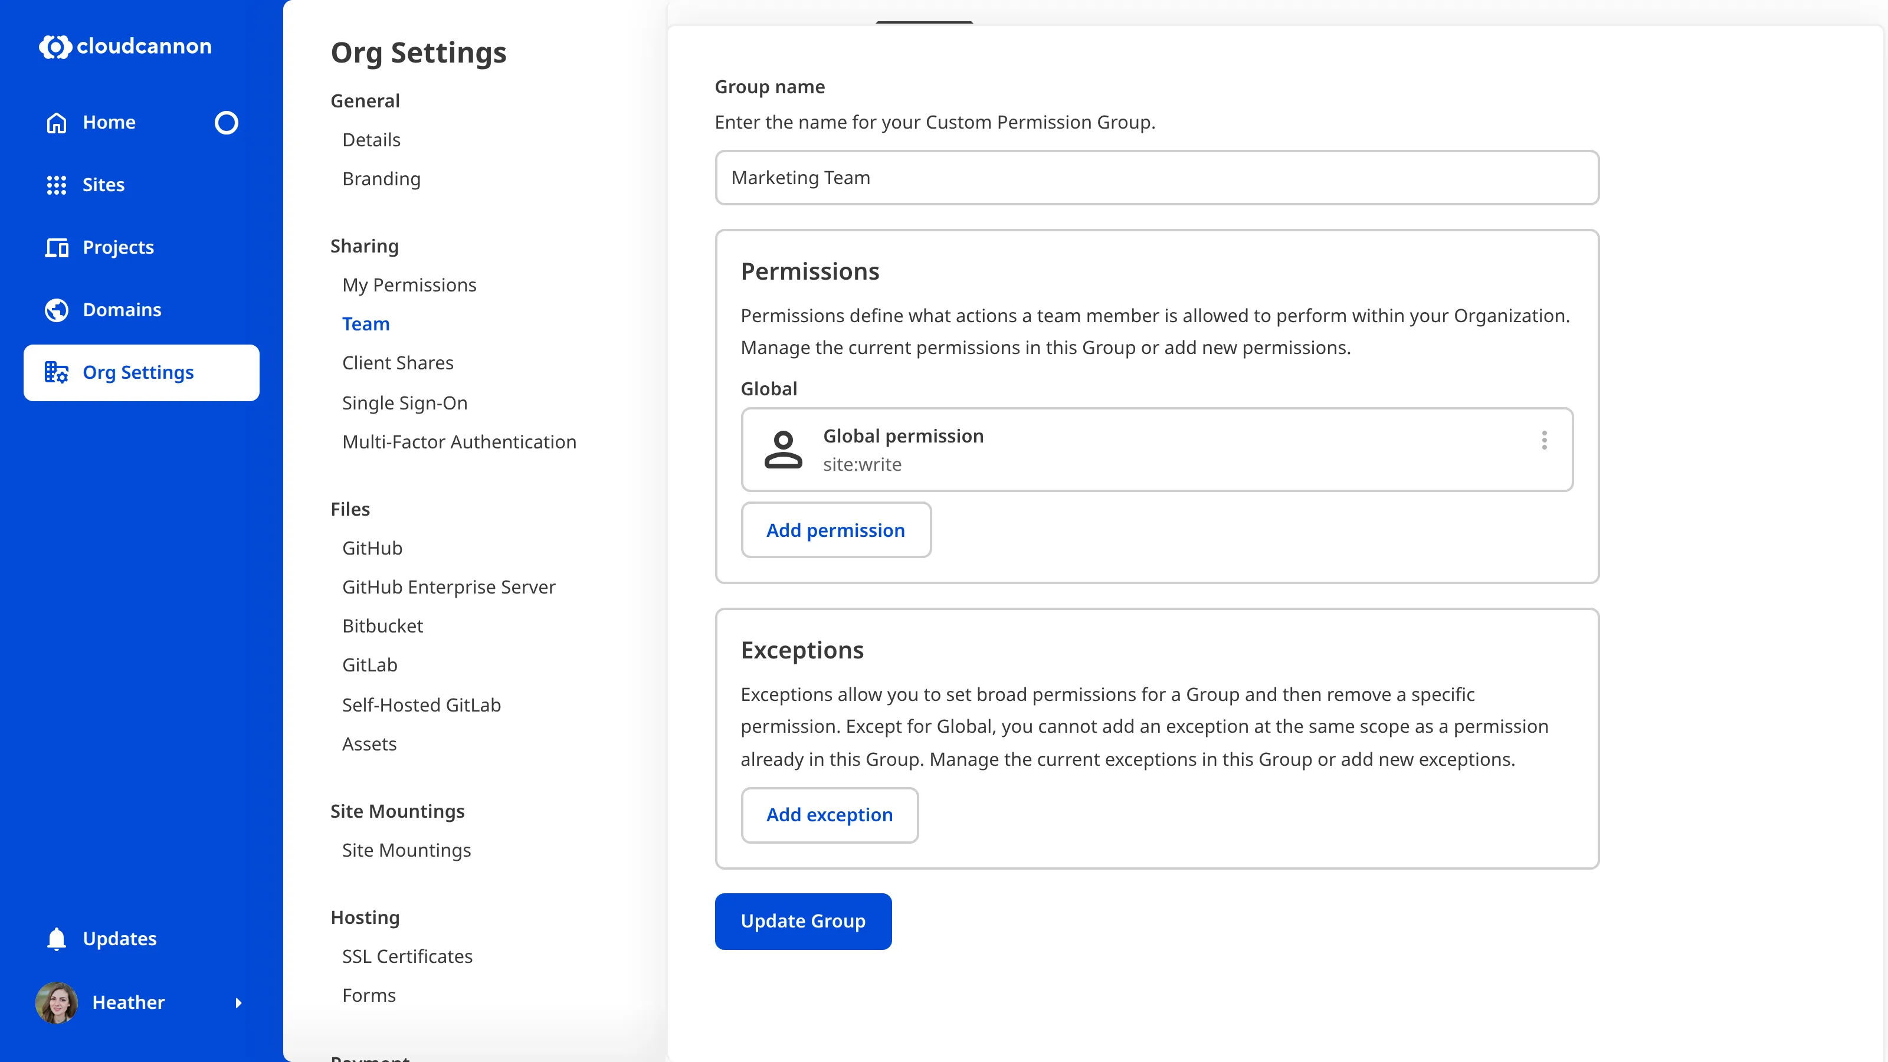
Task: Click the Marketing Team group name field
Action: (1156, 178)
